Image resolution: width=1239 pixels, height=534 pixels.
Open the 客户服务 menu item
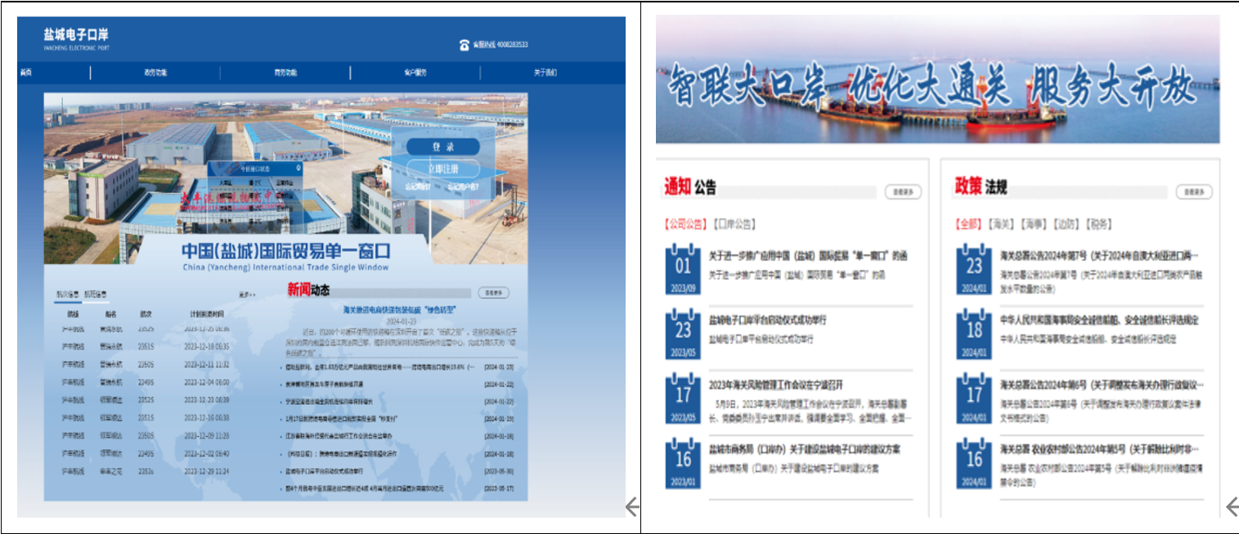click(x=415, y=73)
